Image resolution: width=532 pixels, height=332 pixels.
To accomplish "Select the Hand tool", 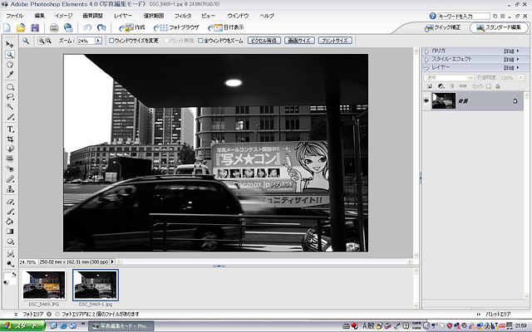I will point(10,65).
